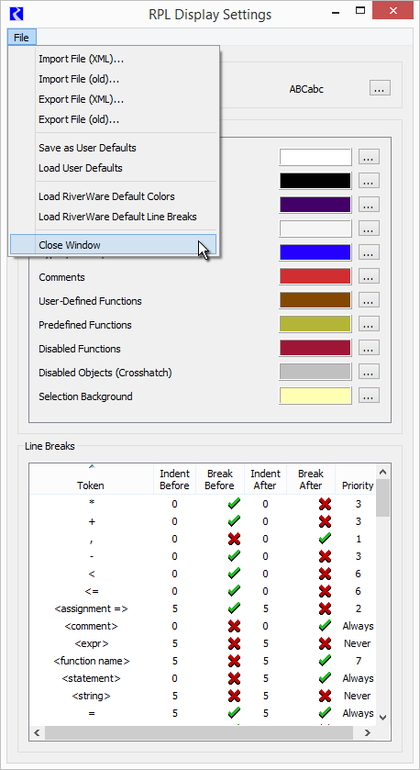Image resolution: width=420 pixels, height=770 pixels.
Task: Open color picker button for Predefined Functions
Action: click(369, 324)
